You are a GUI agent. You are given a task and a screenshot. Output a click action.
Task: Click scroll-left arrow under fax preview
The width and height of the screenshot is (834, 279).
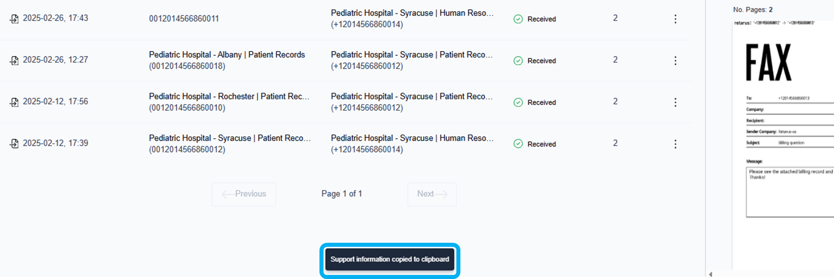[711, 274]
